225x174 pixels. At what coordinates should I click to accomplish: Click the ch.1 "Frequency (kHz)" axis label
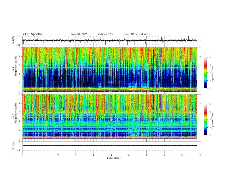tap(16, 66)
